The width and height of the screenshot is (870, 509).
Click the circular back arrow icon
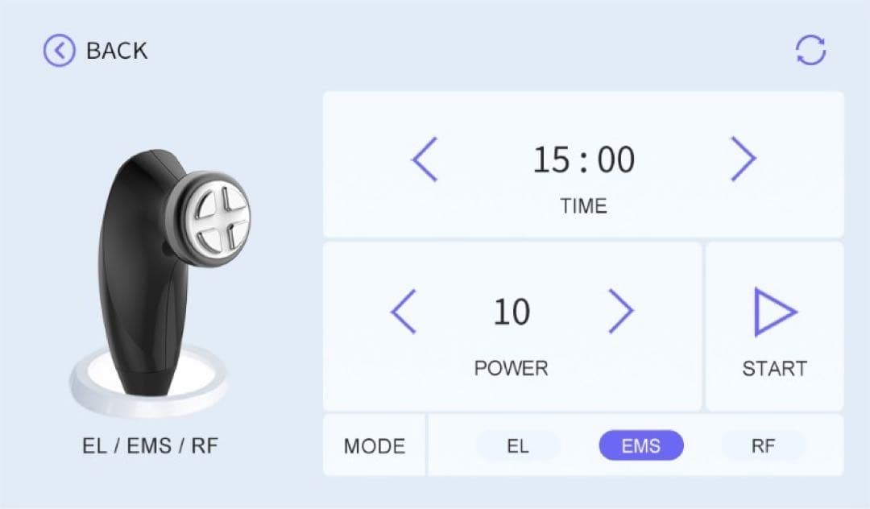click(x=59, y=51)
